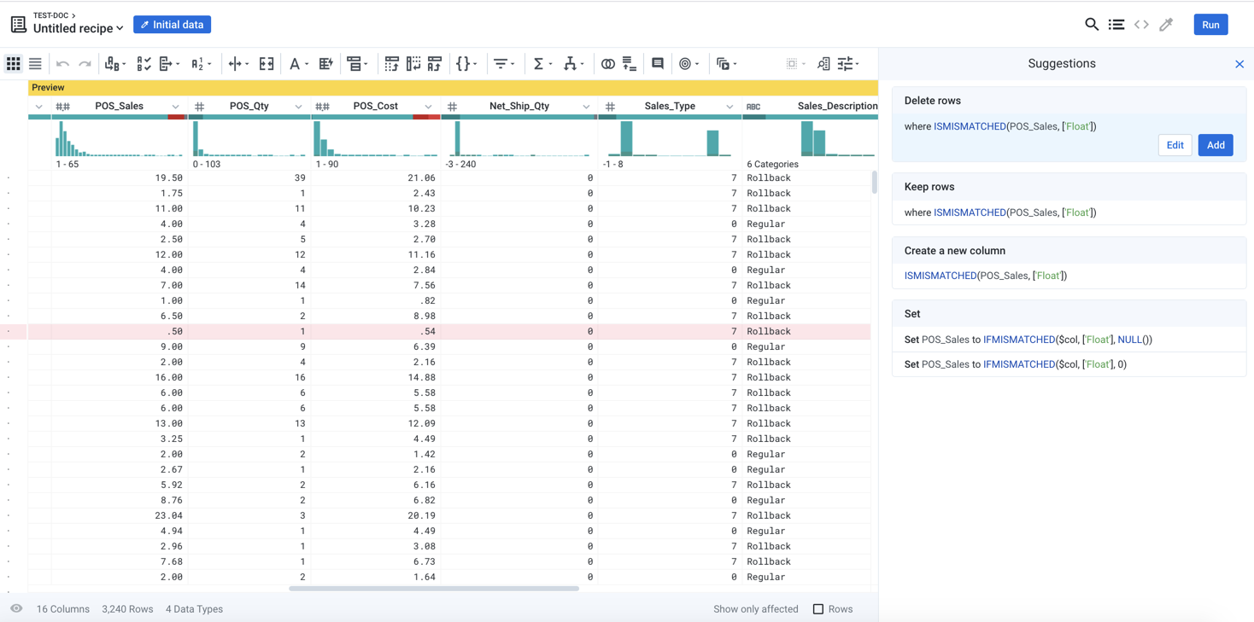
Task: Click the Add button for Delete rows
Action: pos(1215,145)
